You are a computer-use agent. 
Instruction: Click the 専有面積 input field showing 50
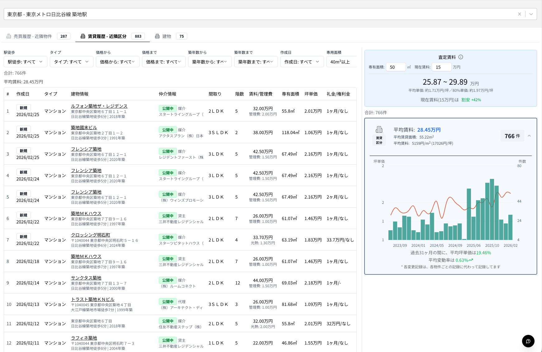click(x=395, y=67)
